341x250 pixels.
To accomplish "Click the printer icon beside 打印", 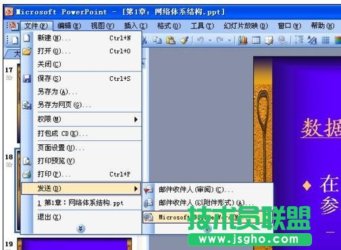I will 27,175.
